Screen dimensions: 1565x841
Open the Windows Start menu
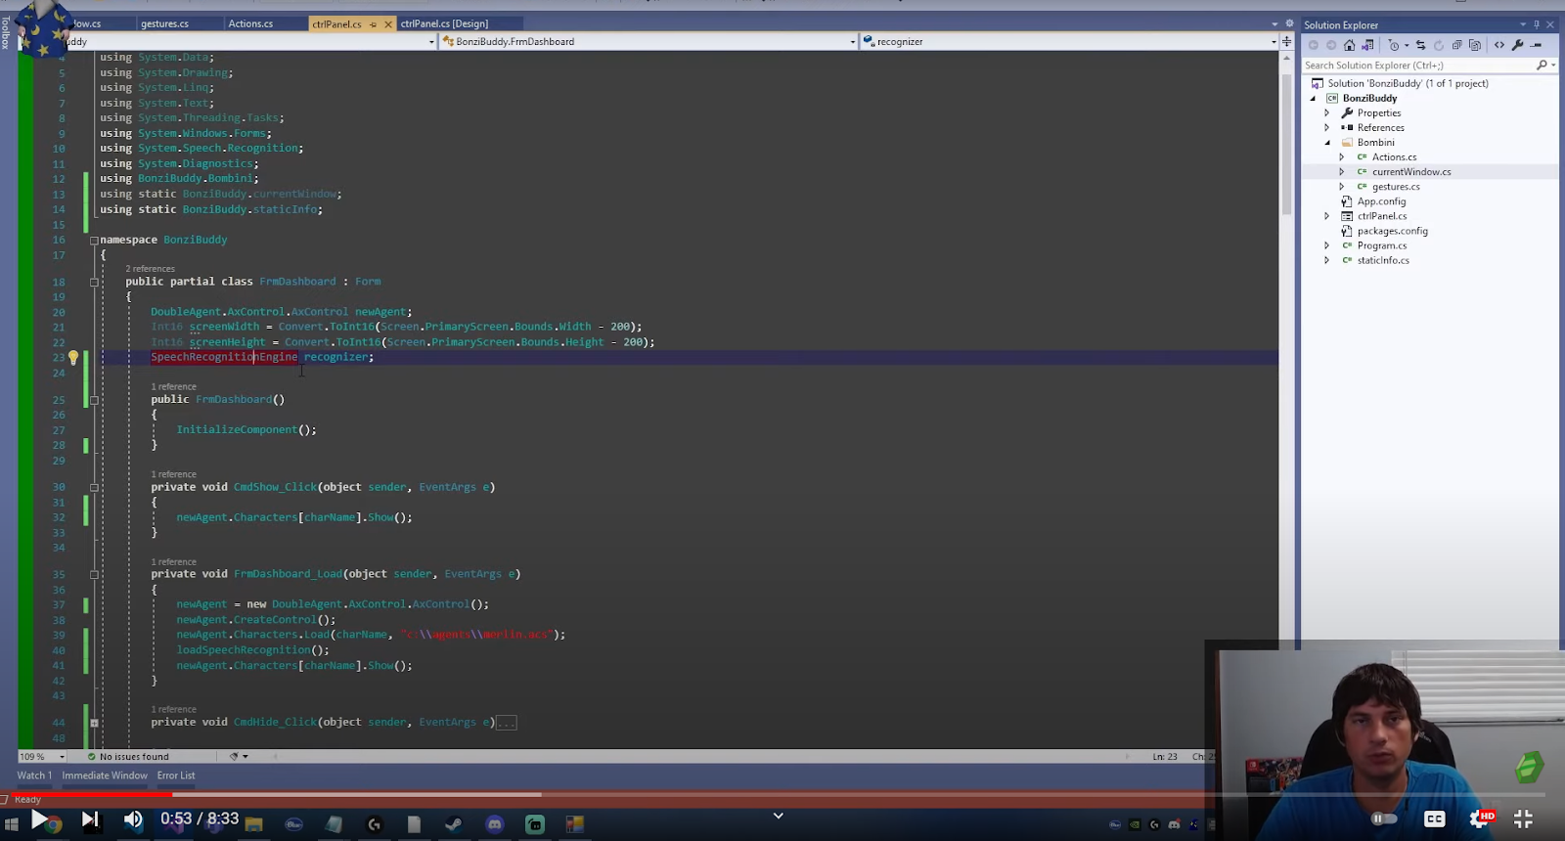coord(12,824)
